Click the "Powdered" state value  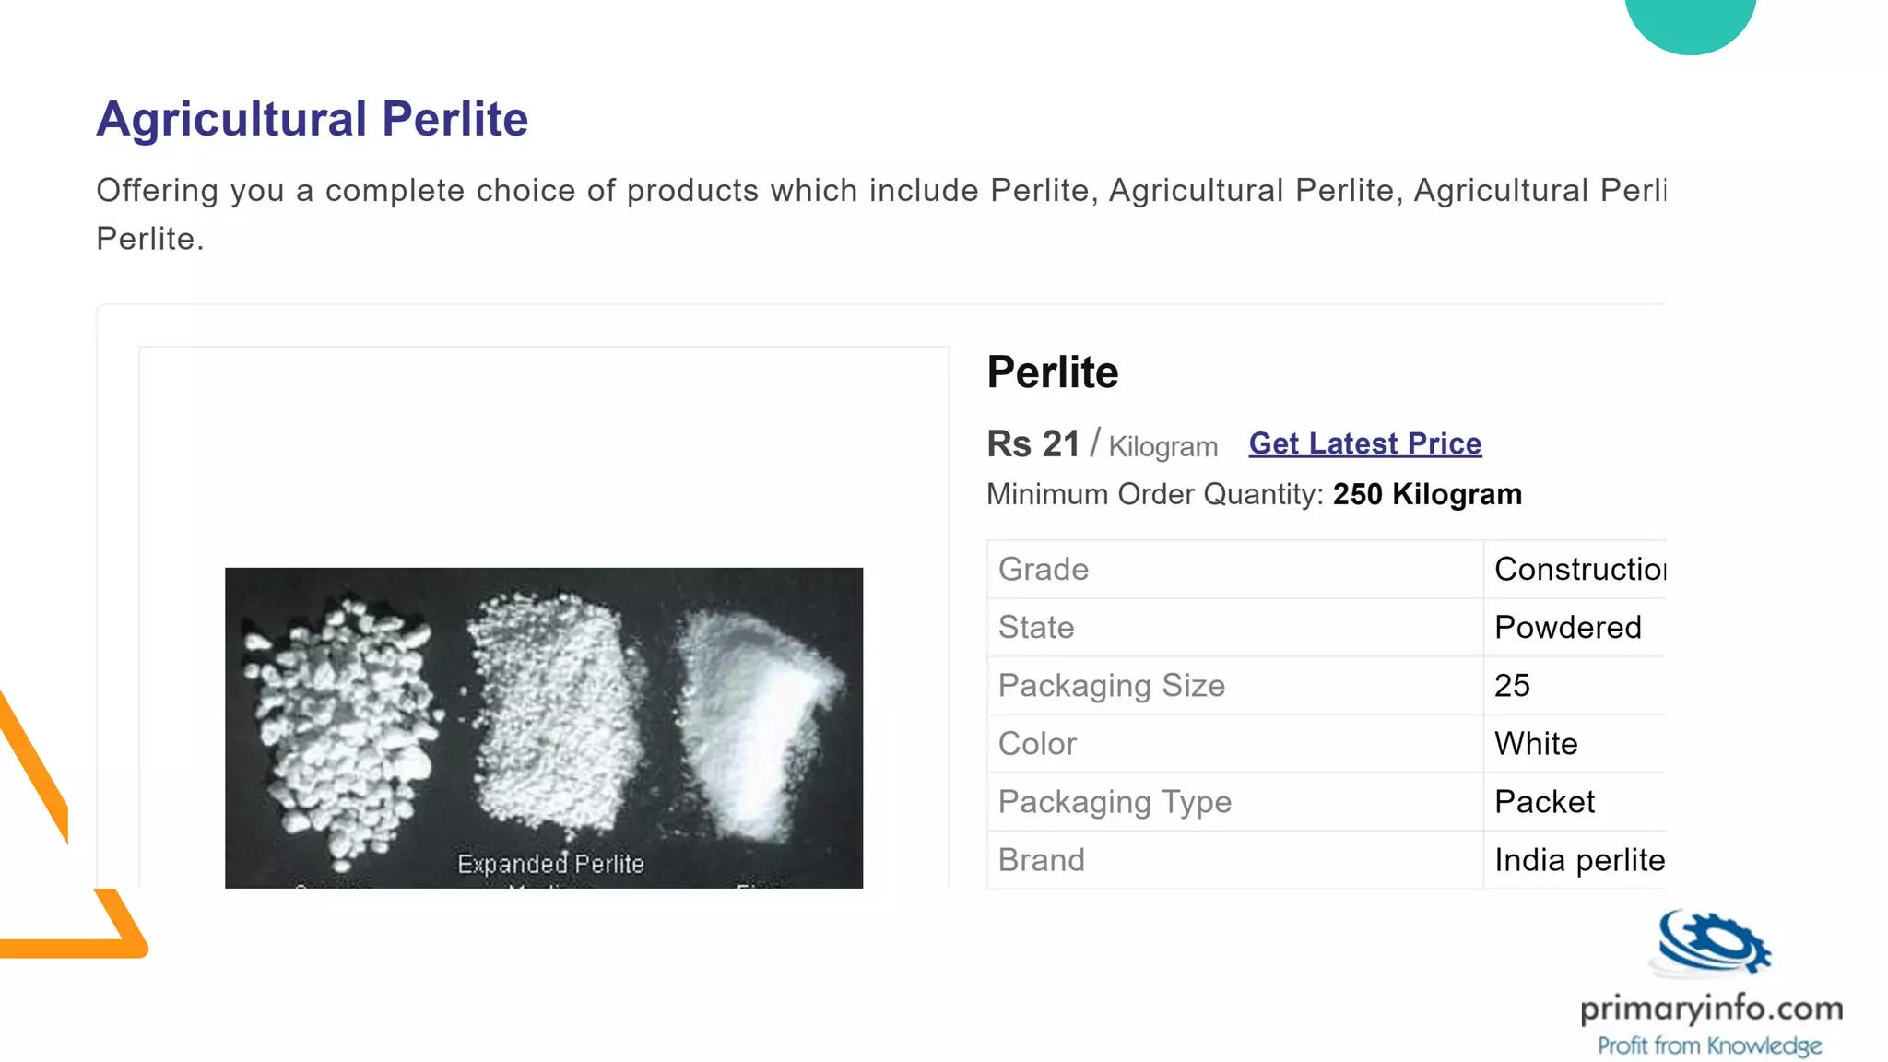point(1567,628)
